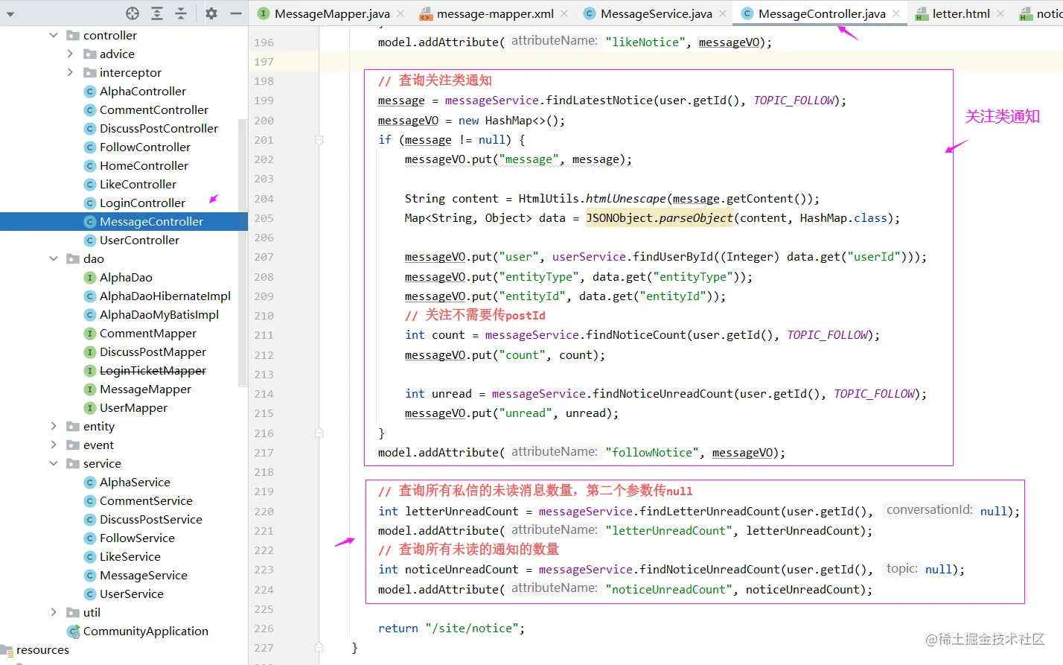The height and width of the screenshot is (665, 1063).
Task: Open DiscussPostController in project tree
Action: point(159,128)
